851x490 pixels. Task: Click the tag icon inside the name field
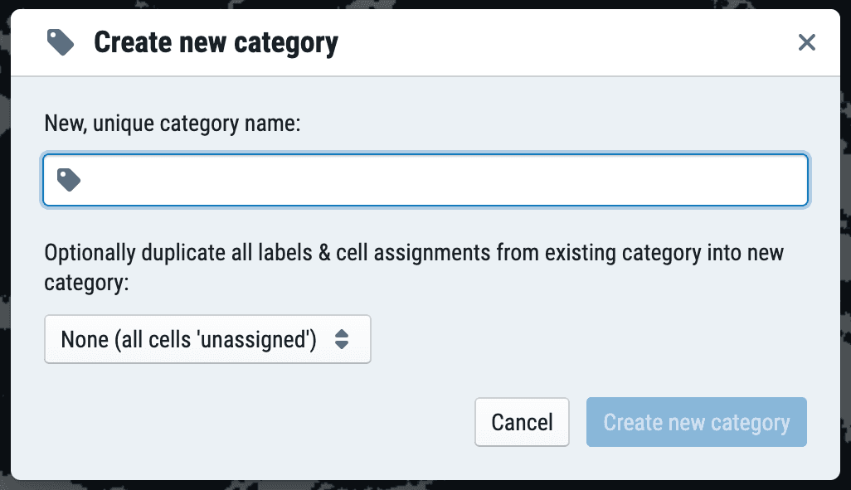click(66, 179)
